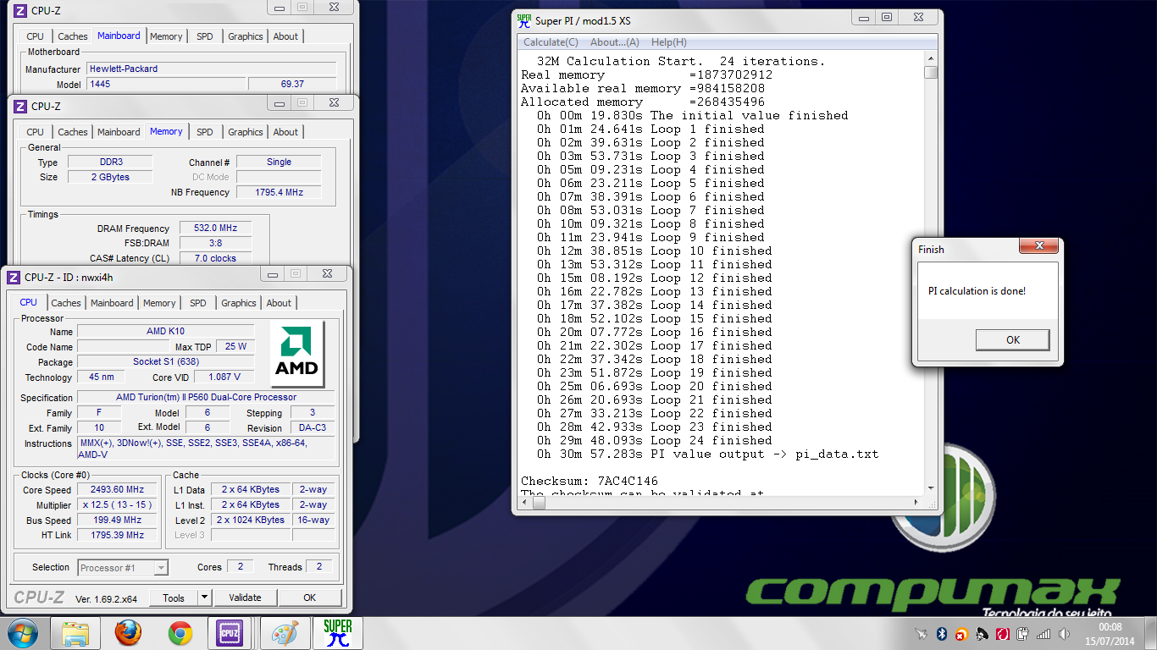
Task: Click Super PI horizontal scrollbar right arrow
Action: pos(916,504)
